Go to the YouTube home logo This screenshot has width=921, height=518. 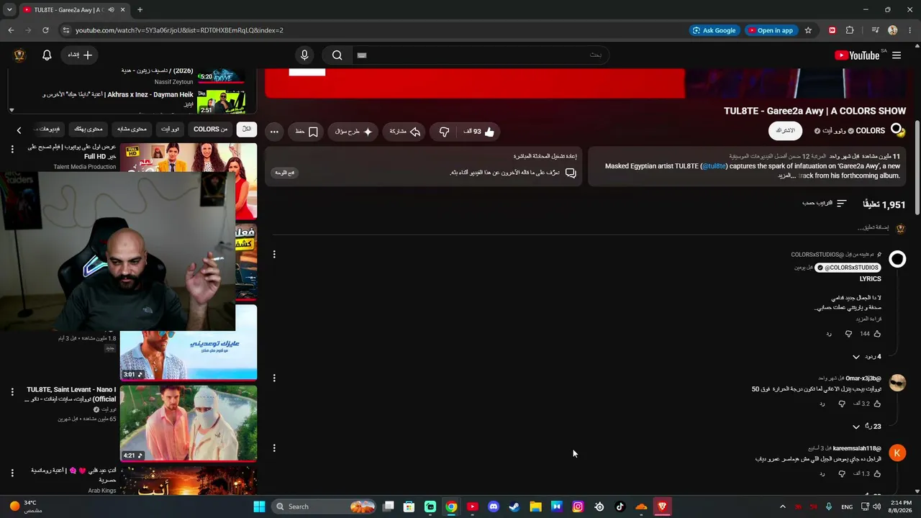tap(857, 55)
